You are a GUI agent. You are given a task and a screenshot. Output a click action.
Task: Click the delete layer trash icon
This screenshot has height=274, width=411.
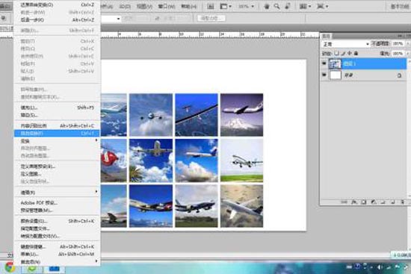[x=402, y=202]
